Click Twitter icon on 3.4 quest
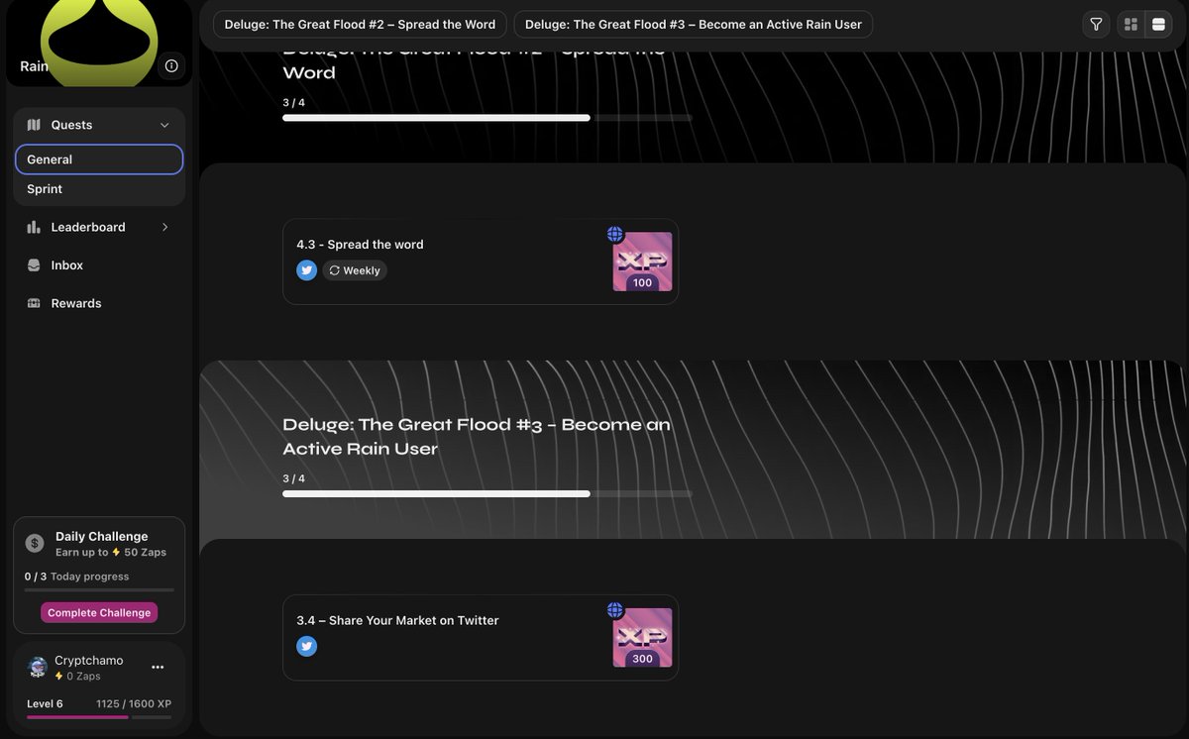The width and height of the screenshot is (1189, 739). point(307,646)
